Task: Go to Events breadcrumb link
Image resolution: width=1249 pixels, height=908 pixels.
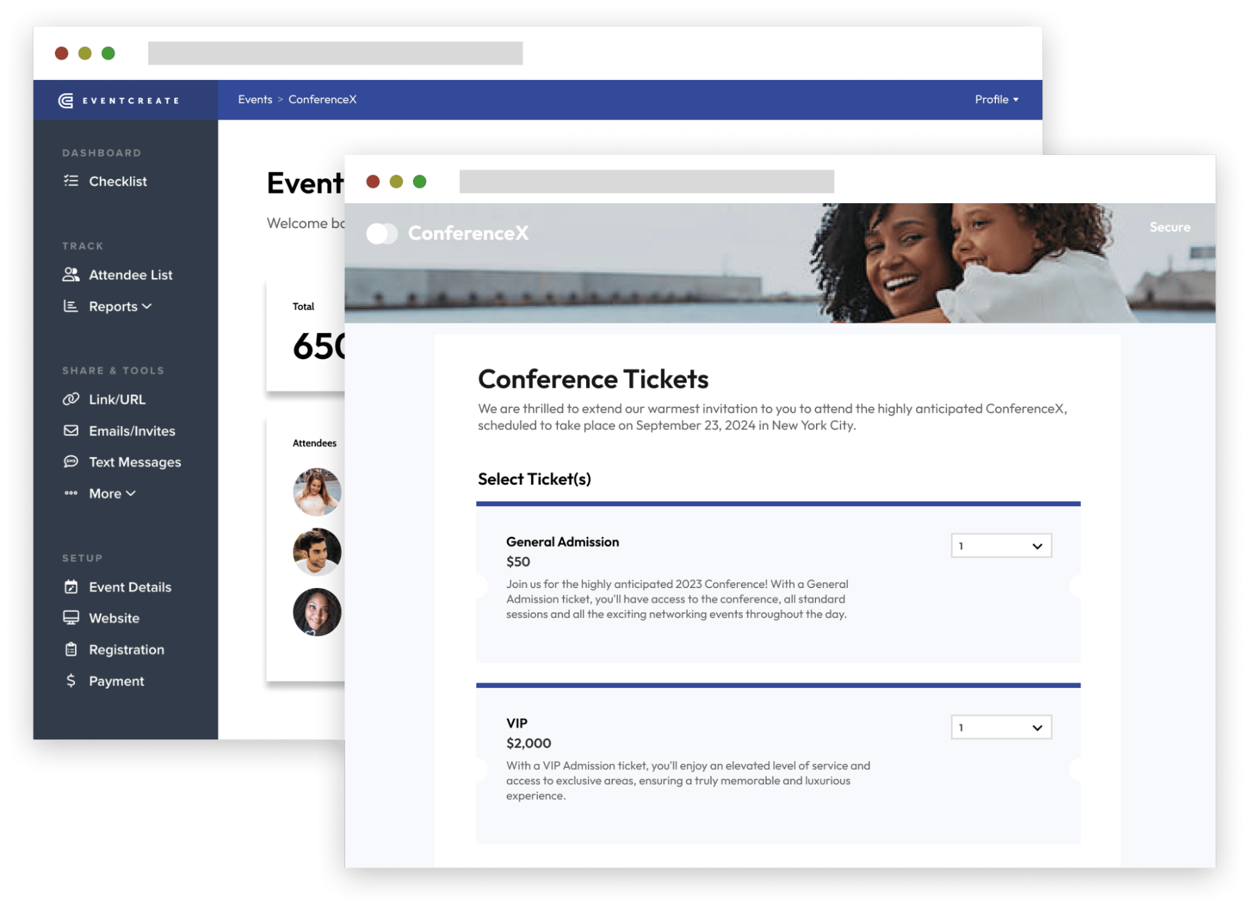Action: point(255,99)
